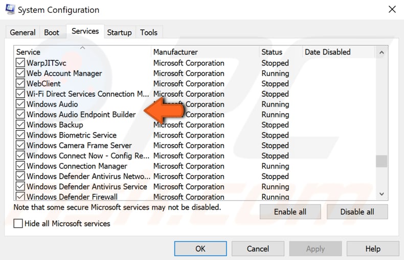Close the System Configuration window
Image resolution: width=404 pixels, height=260 pixels.
point(392,9)
